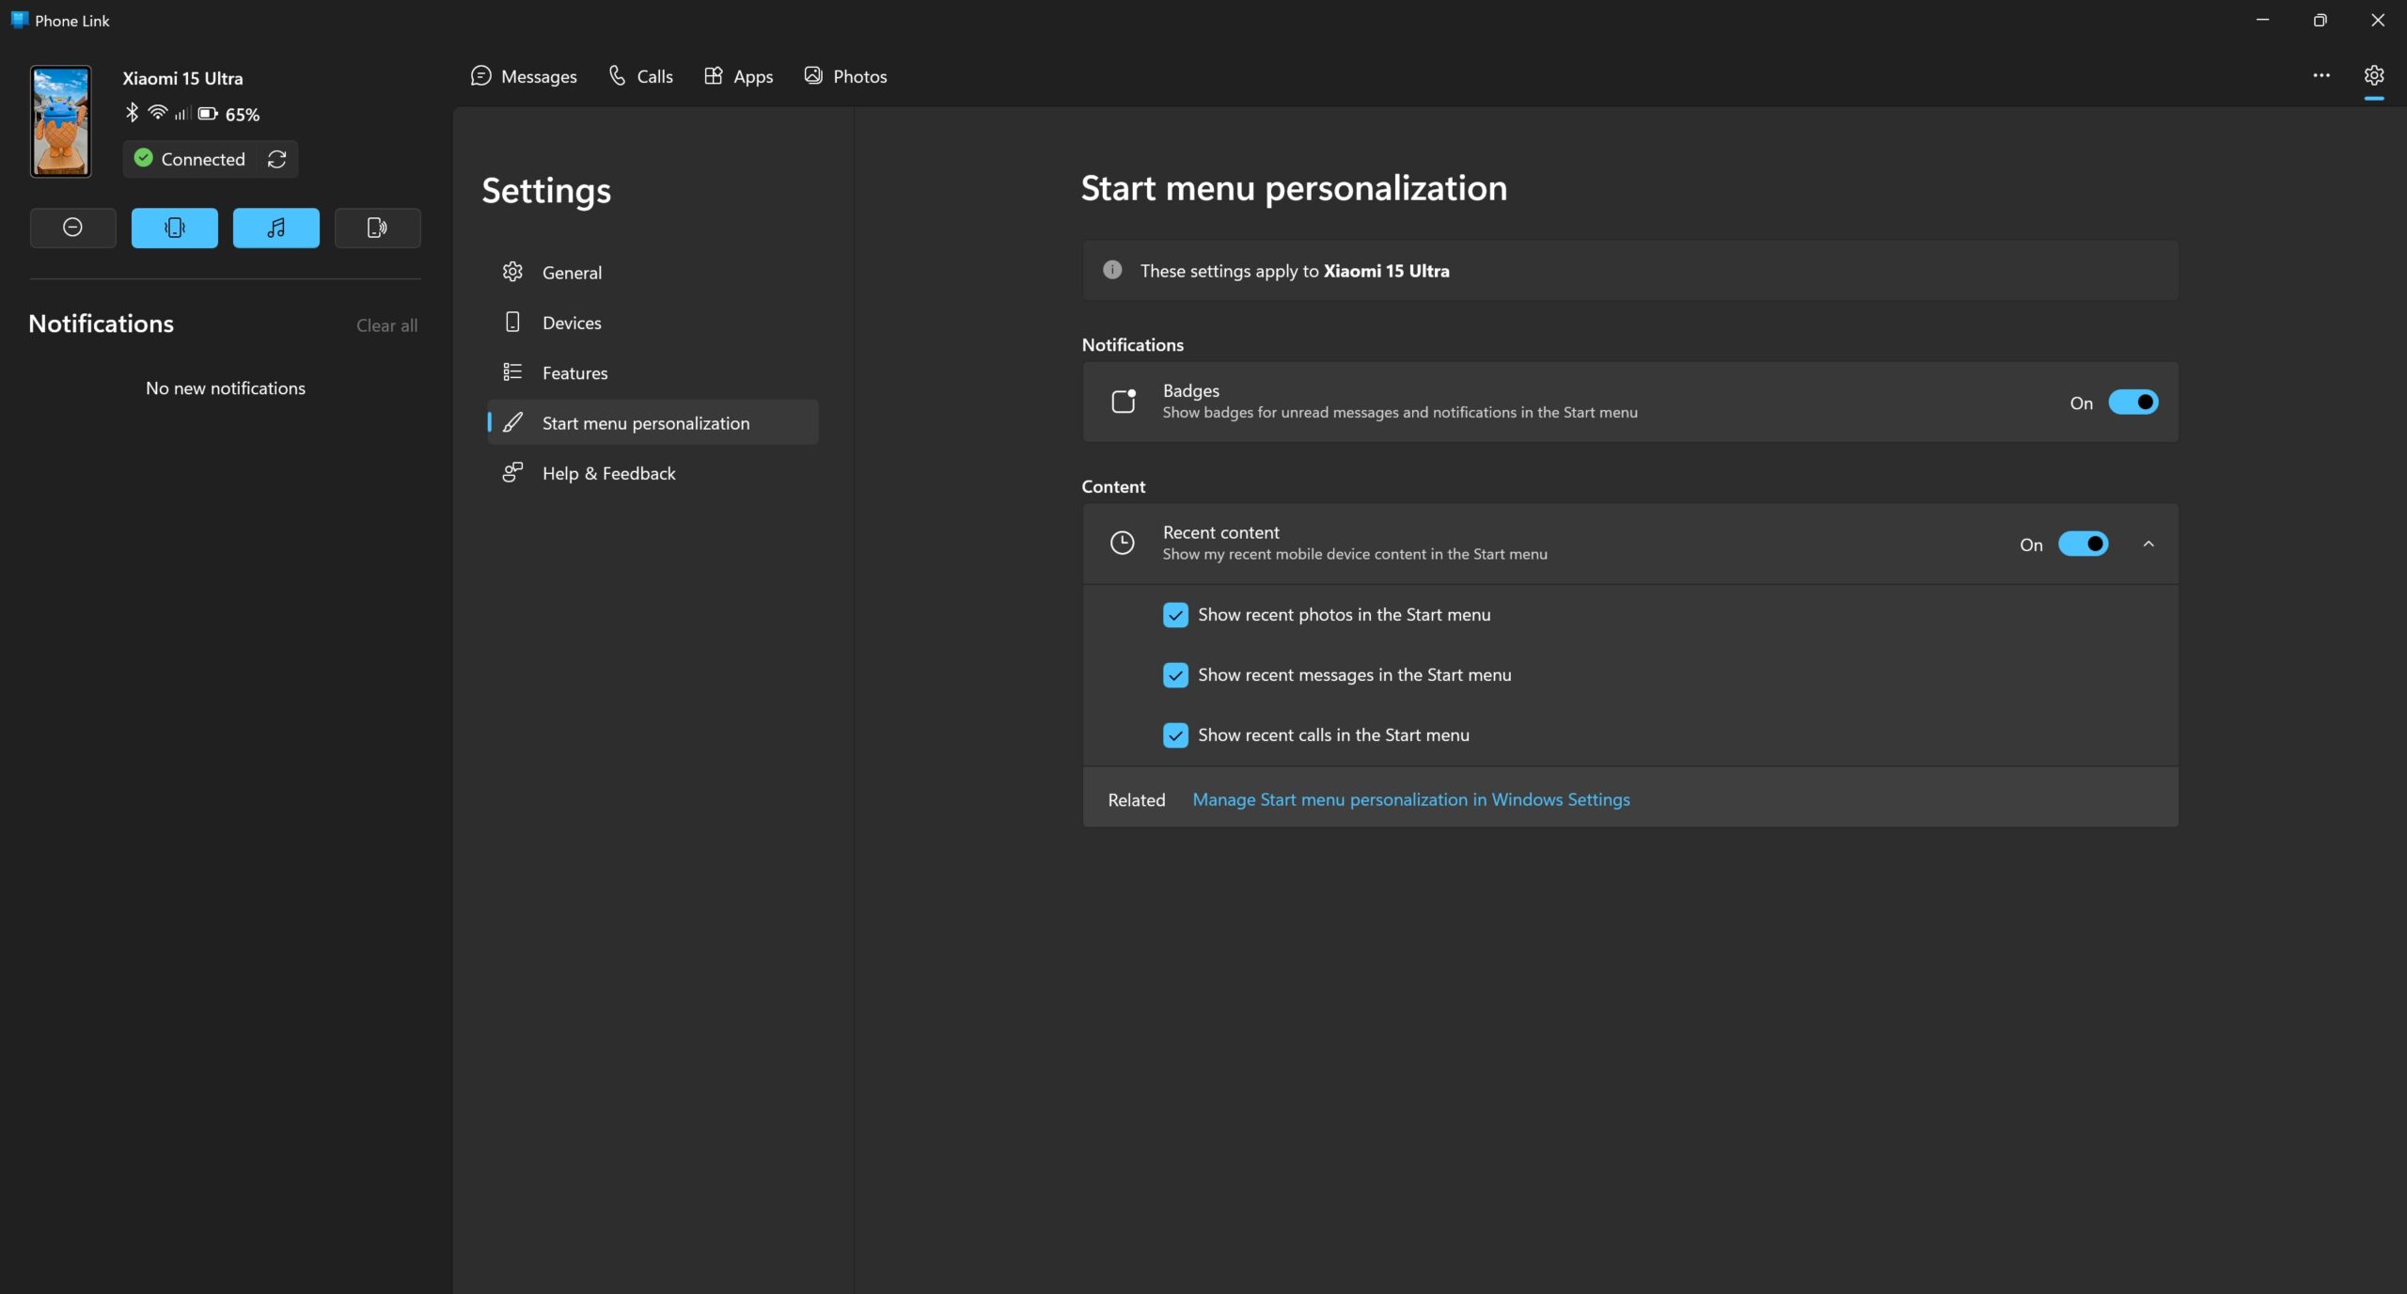The width and height of the screenshot is (2407, 1294).
Task: Click Clear all notifications
Action: click(x=386, y=325)
